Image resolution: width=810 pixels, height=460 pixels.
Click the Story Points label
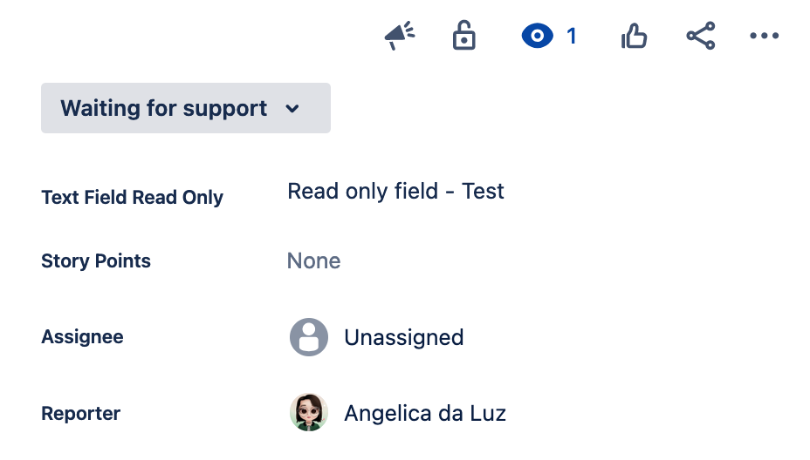point(96,261)
